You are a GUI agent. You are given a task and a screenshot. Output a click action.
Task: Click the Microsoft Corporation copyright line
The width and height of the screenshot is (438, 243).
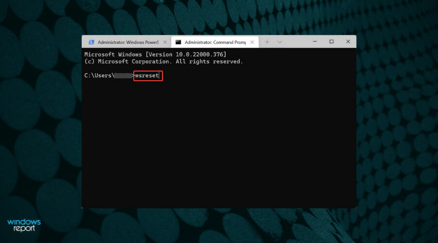[x=164, y=61]
